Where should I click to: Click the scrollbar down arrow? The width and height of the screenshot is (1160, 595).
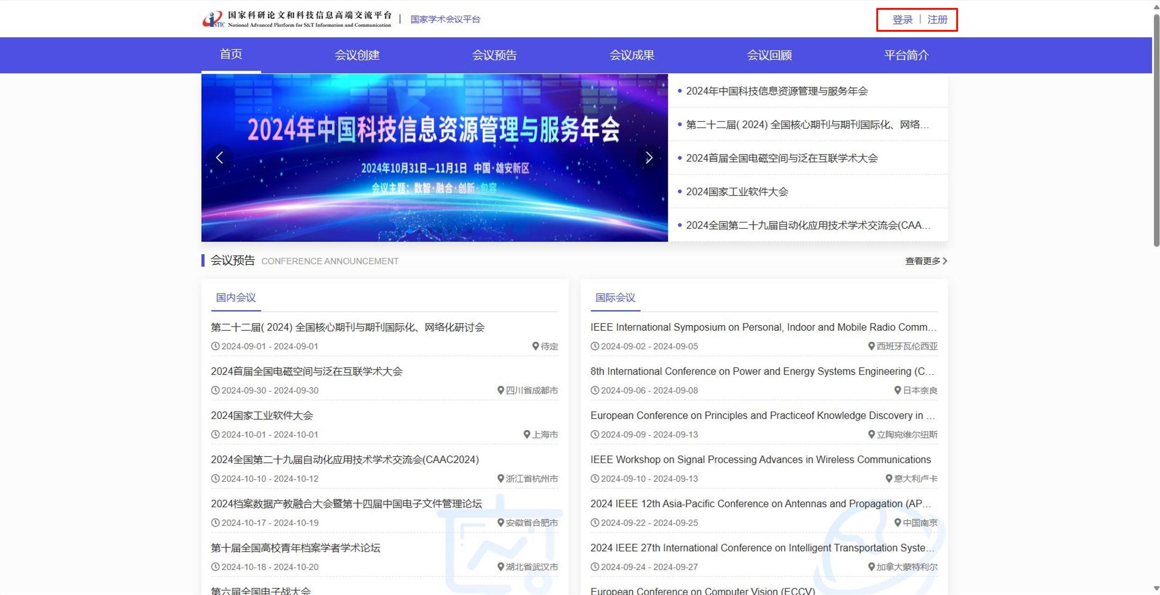click(x=1156, y=588)
